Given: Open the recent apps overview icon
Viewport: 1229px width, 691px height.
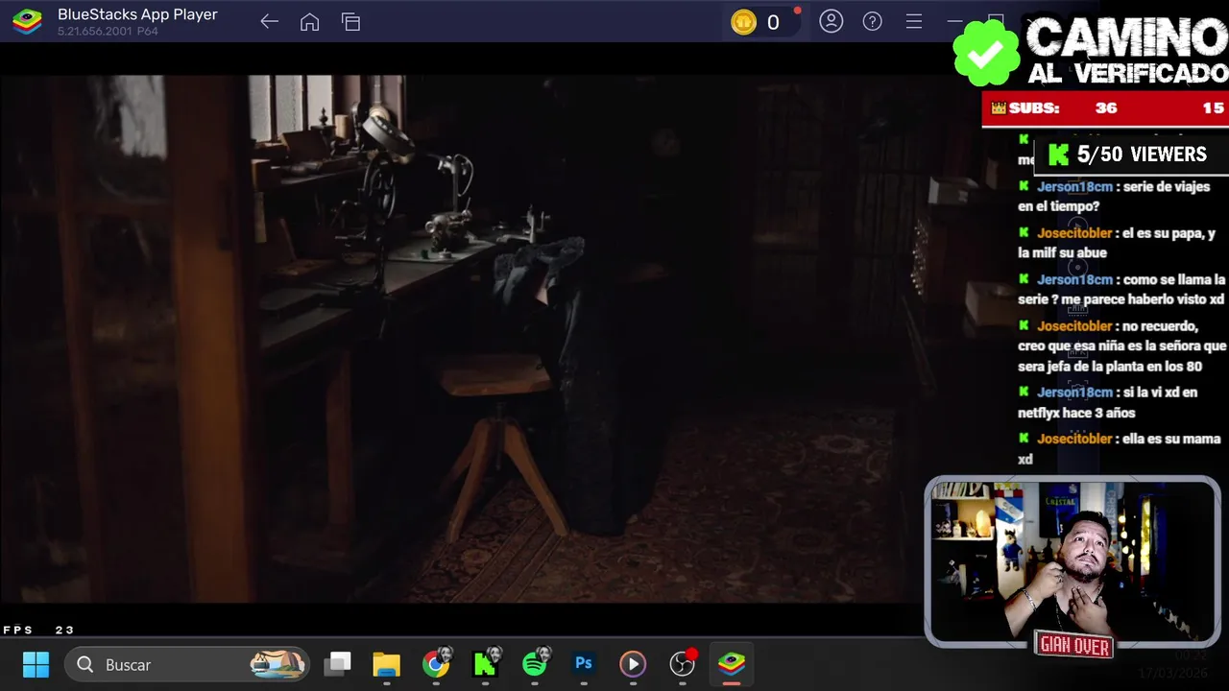Looking at the screenshot, I should click(350, 22).
